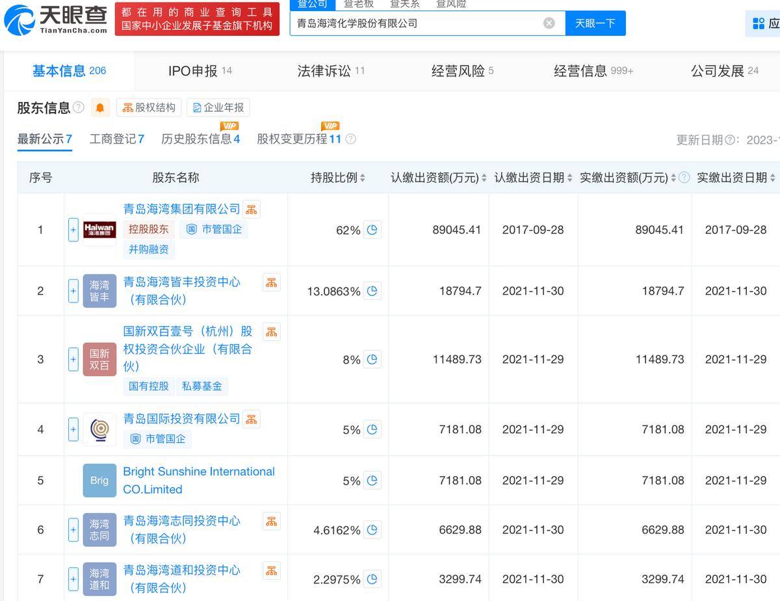The height and width of the screenshot is (601, 780).
Task: Show pie chart for 青岛国际投资有限公司 5% holding
Action: [372, 429]
